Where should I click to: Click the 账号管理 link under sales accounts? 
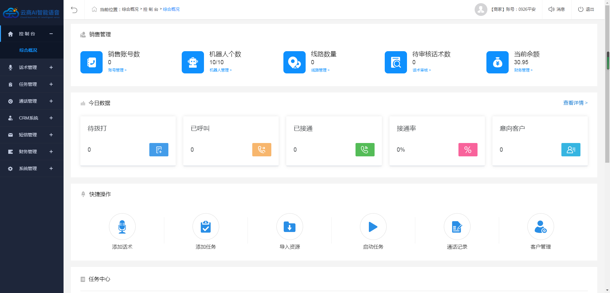(x=117, y=70)
